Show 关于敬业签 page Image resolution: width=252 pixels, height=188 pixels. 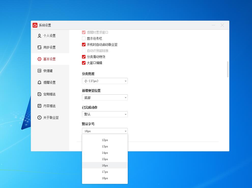[x=50, y=118]
